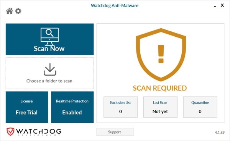The height and width of the screenshot is (141, 230).
Task: Open the License Free Trial tile
Action: point(27,107)
